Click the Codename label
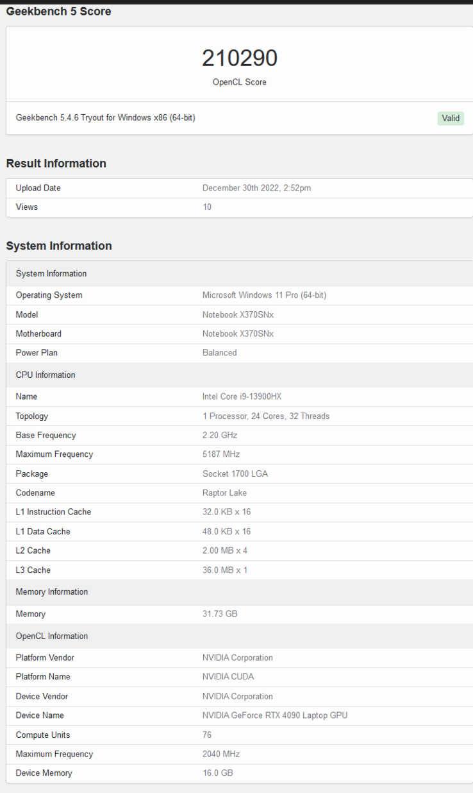Image resolution: width=473 pixels, height=793 pixels. 35,493
